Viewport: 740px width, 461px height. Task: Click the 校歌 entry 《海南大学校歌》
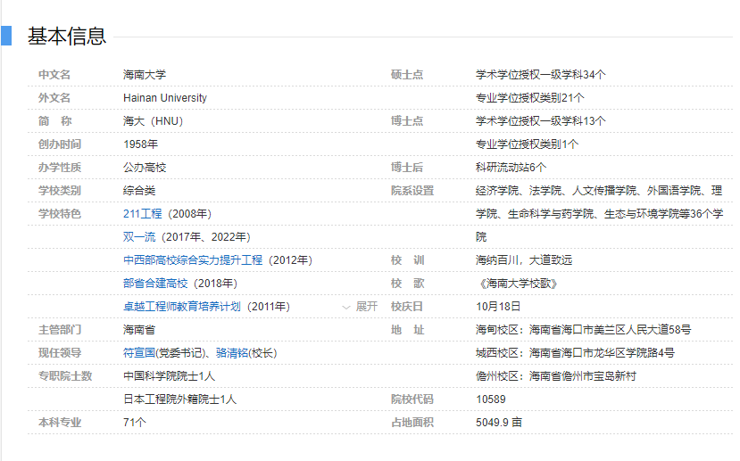coord(517,284)
